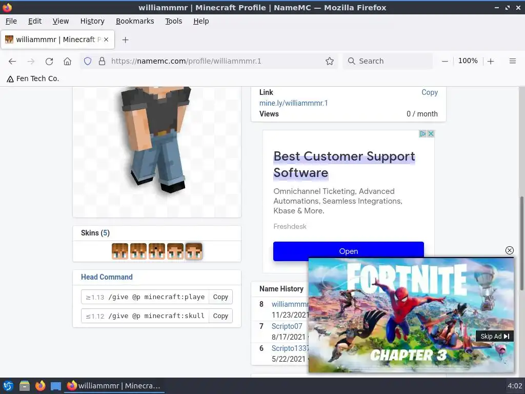Open the mine.ly/williammmr.1 link
This screenshot has width=525, height=394.
click(293, 103)
